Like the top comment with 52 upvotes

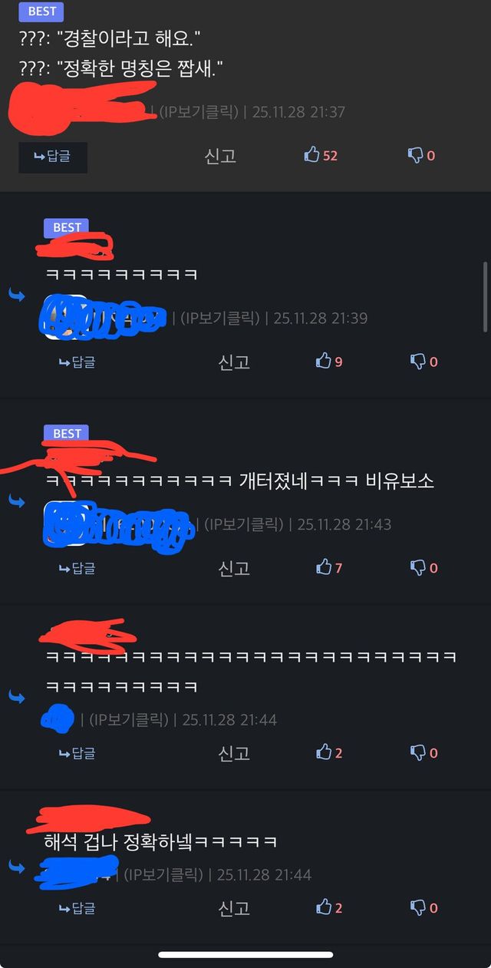point(321,155)
